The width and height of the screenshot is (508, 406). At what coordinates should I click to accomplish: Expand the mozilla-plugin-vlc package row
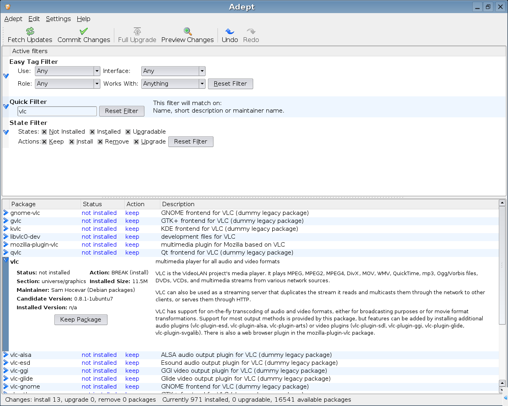(x=6, y=245)
